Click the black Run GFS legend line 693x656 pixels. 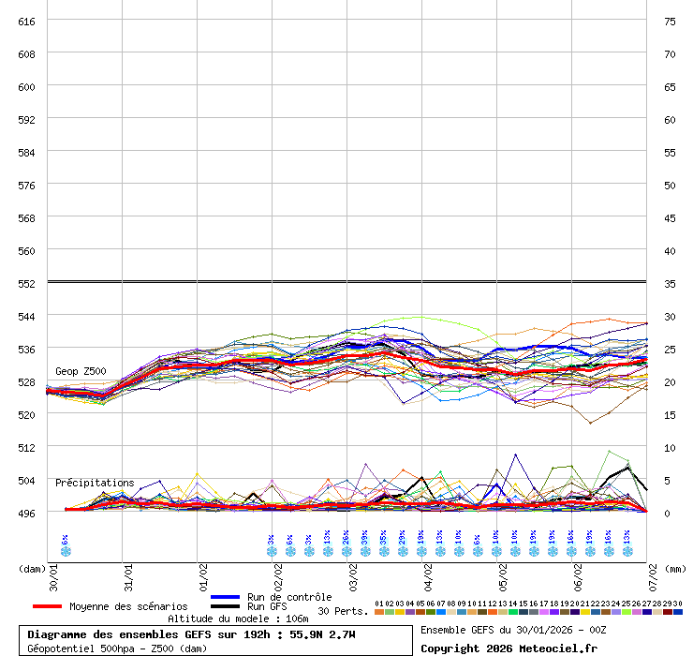point(225,606)
